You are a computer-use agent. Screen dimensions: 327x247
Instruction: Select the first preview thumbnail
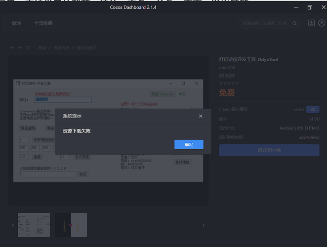tap(34, 225)
